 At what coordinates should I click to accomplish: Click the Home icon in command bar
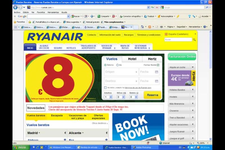pos(142,27)
